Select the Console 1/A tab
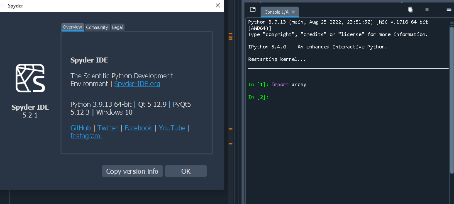Viewport: 454px width, 204px height. tap(276, 12)
